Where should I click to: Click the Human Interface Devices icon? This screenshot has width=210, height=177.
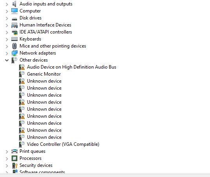click(x=14, y=25)
